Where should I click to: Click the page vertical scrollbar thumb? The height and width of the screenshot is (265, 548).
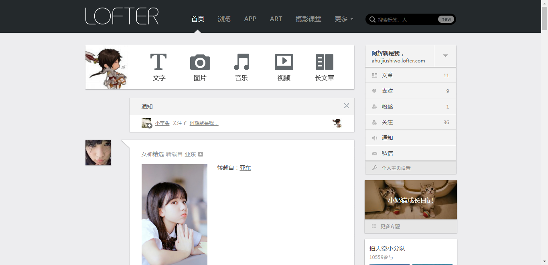pyautogui.click(x=544, y=18)
